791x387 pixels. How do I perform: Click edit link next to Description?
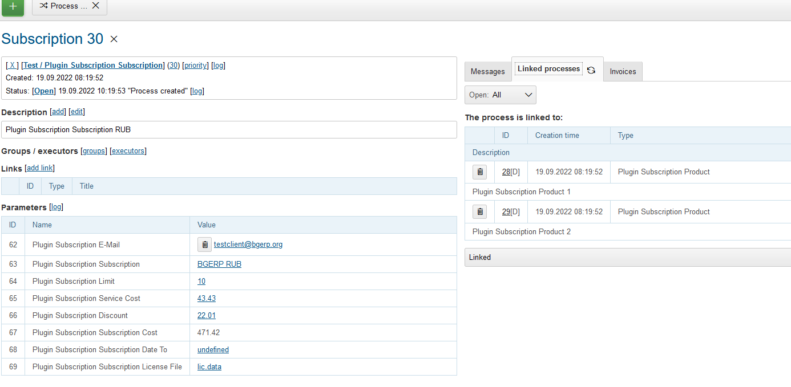click(x=77, y=112)
